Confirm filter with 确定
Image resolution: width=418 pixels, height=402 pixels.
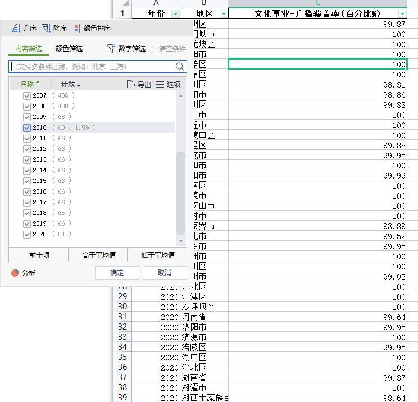117,273
